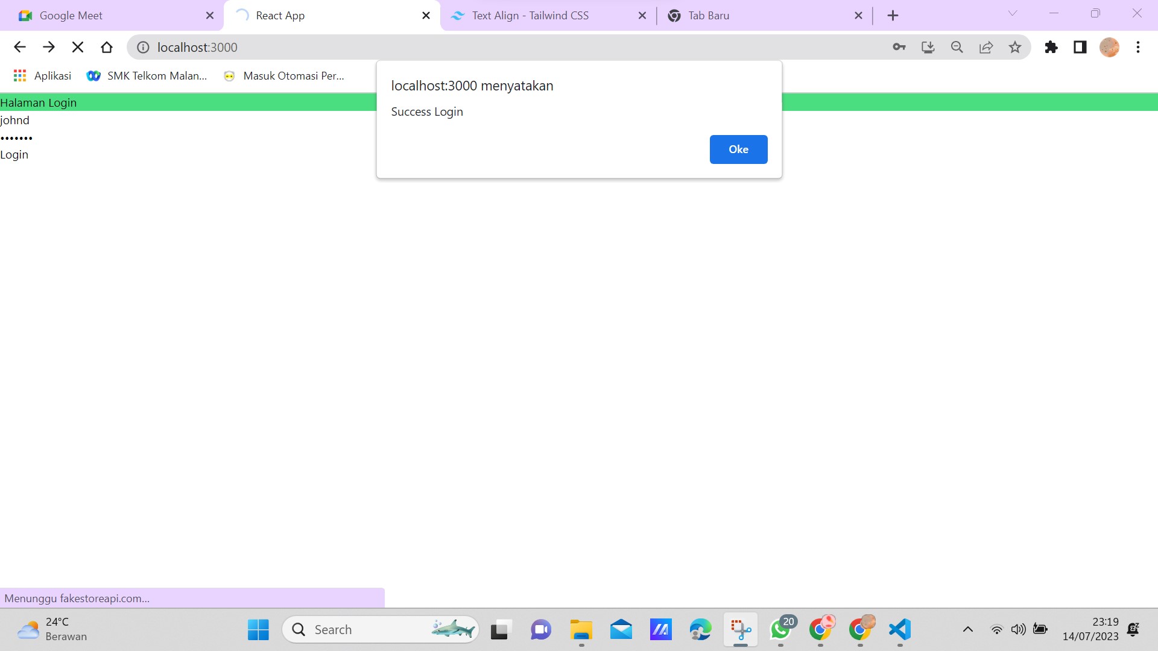This screenshot has height=651, width=1158.
Task: Dismiss the Success Login alert with Oke
Action: coord(738,149)
